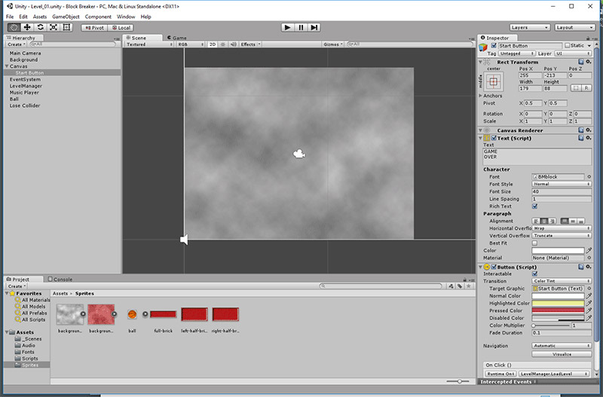
Task: Switch to the Game tab
Action: click(x=176, y=37)
